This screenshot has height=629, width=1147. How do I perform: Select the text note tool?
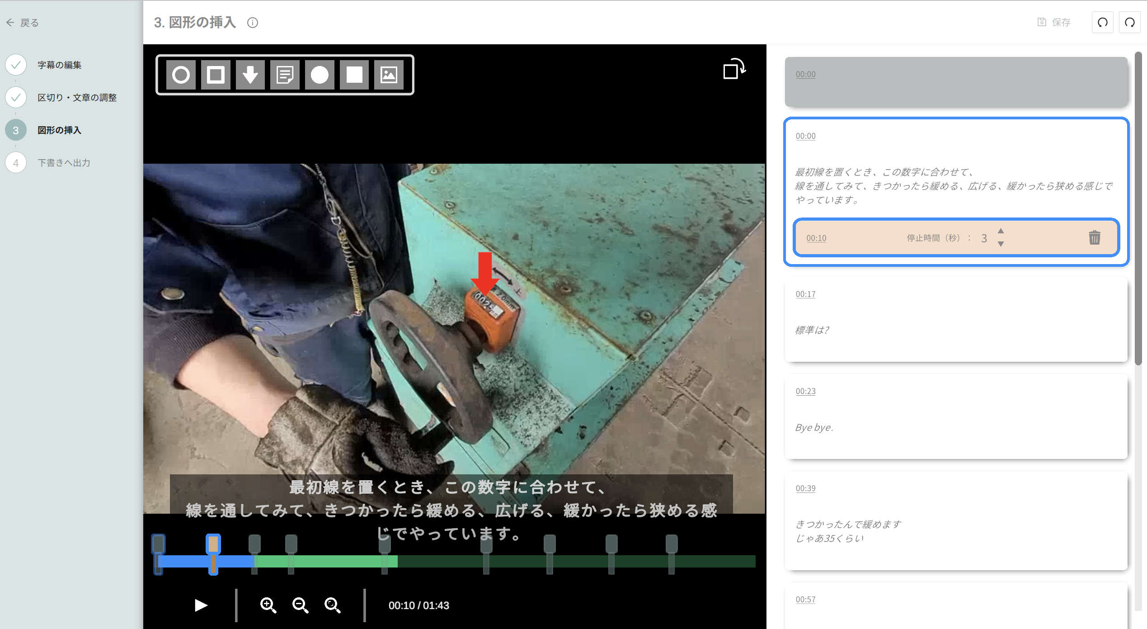(285, 75)
